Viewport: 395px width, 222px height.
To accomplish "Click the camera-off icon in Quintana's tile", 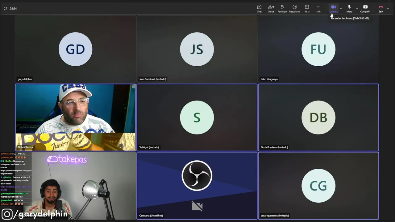I will click(x=197, y=206).
